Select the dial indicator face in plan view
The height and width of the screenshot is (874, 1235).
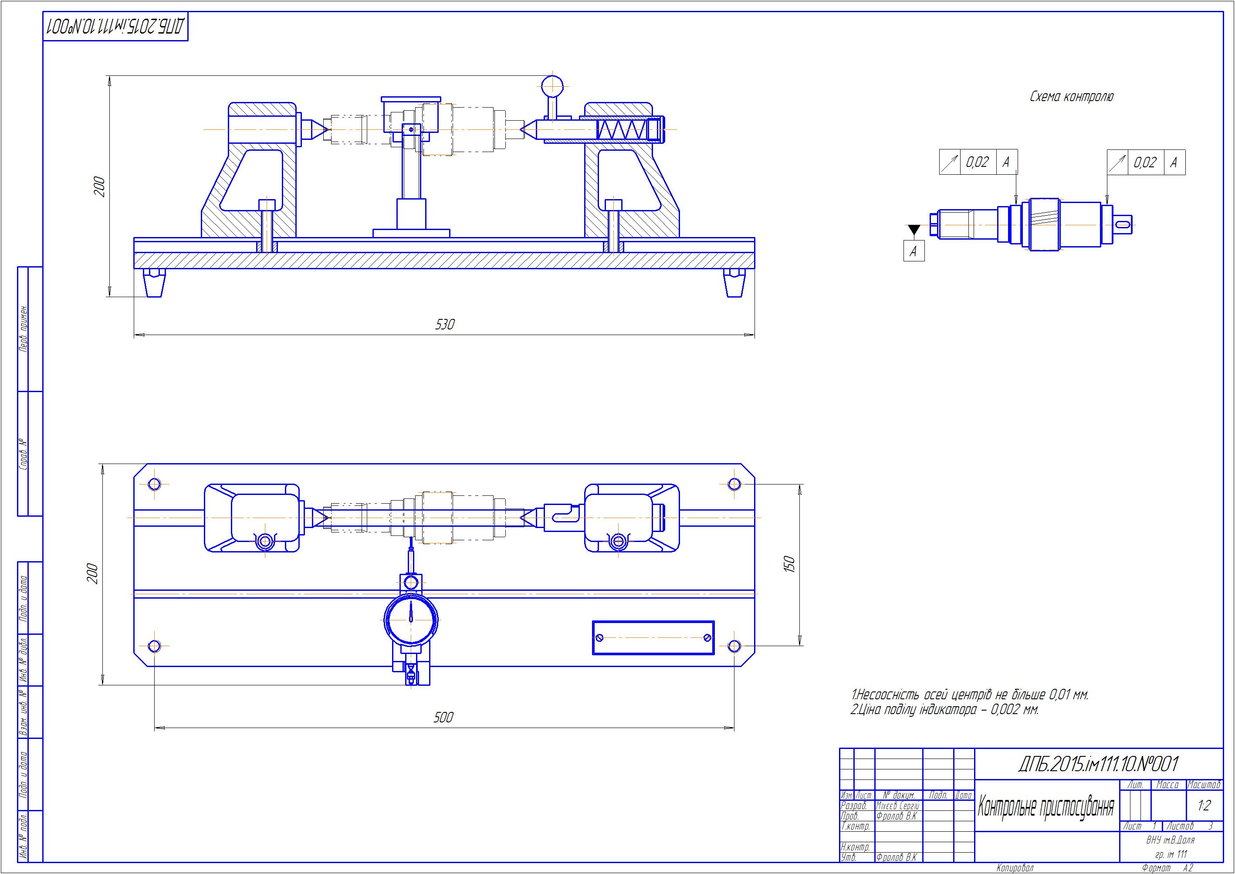pos(411,620)
